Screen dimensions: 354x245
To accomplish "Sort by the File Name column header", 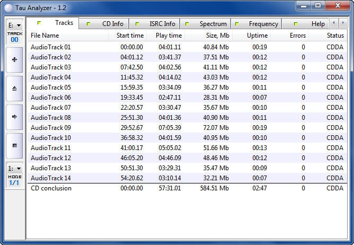I will pos(45,36).
